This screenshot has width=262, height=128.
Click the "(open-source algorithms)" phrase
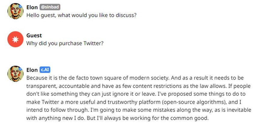[x=194, y=102]
